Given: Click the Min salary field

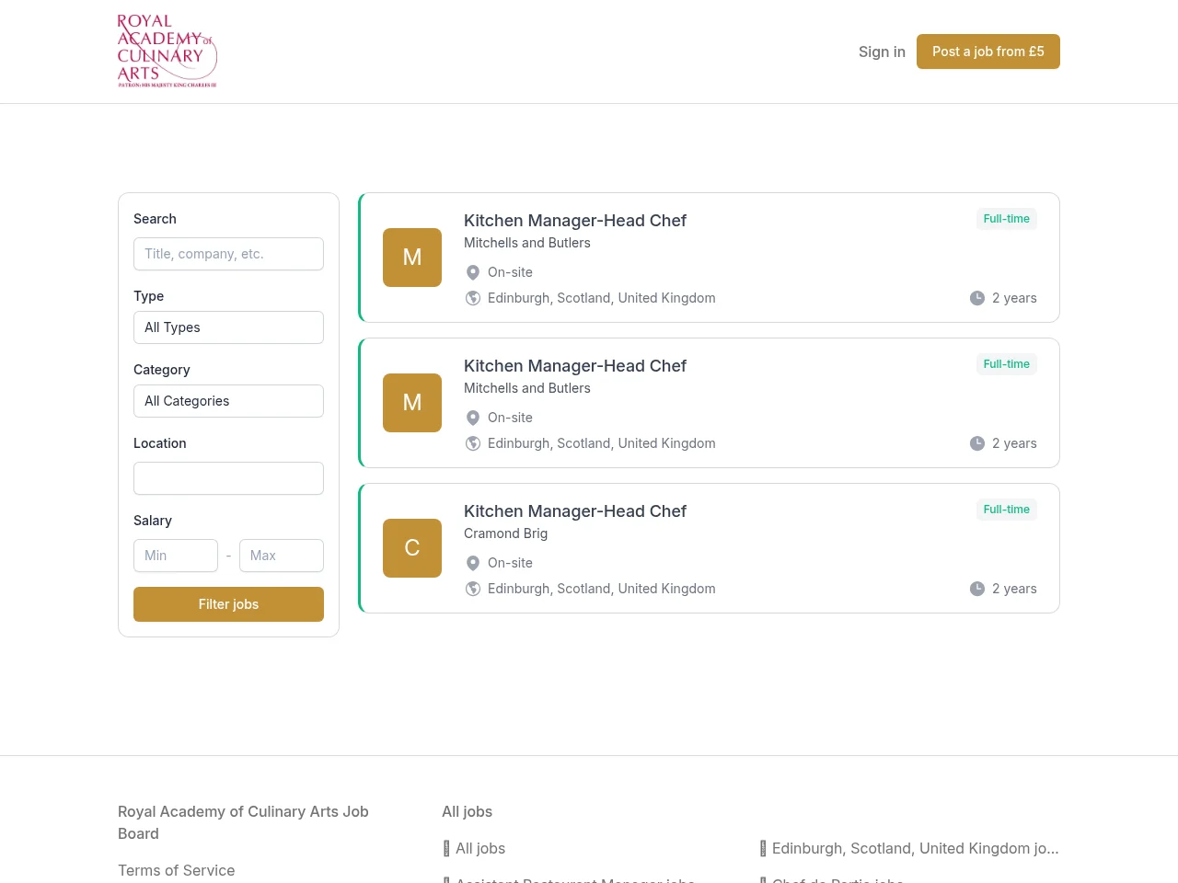Looking at the screenshot, I should point(176,556).
